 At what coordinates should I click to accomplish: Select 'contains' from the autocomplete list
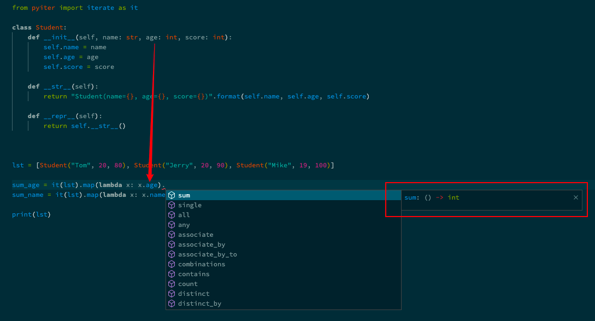(x=284, y=275)
